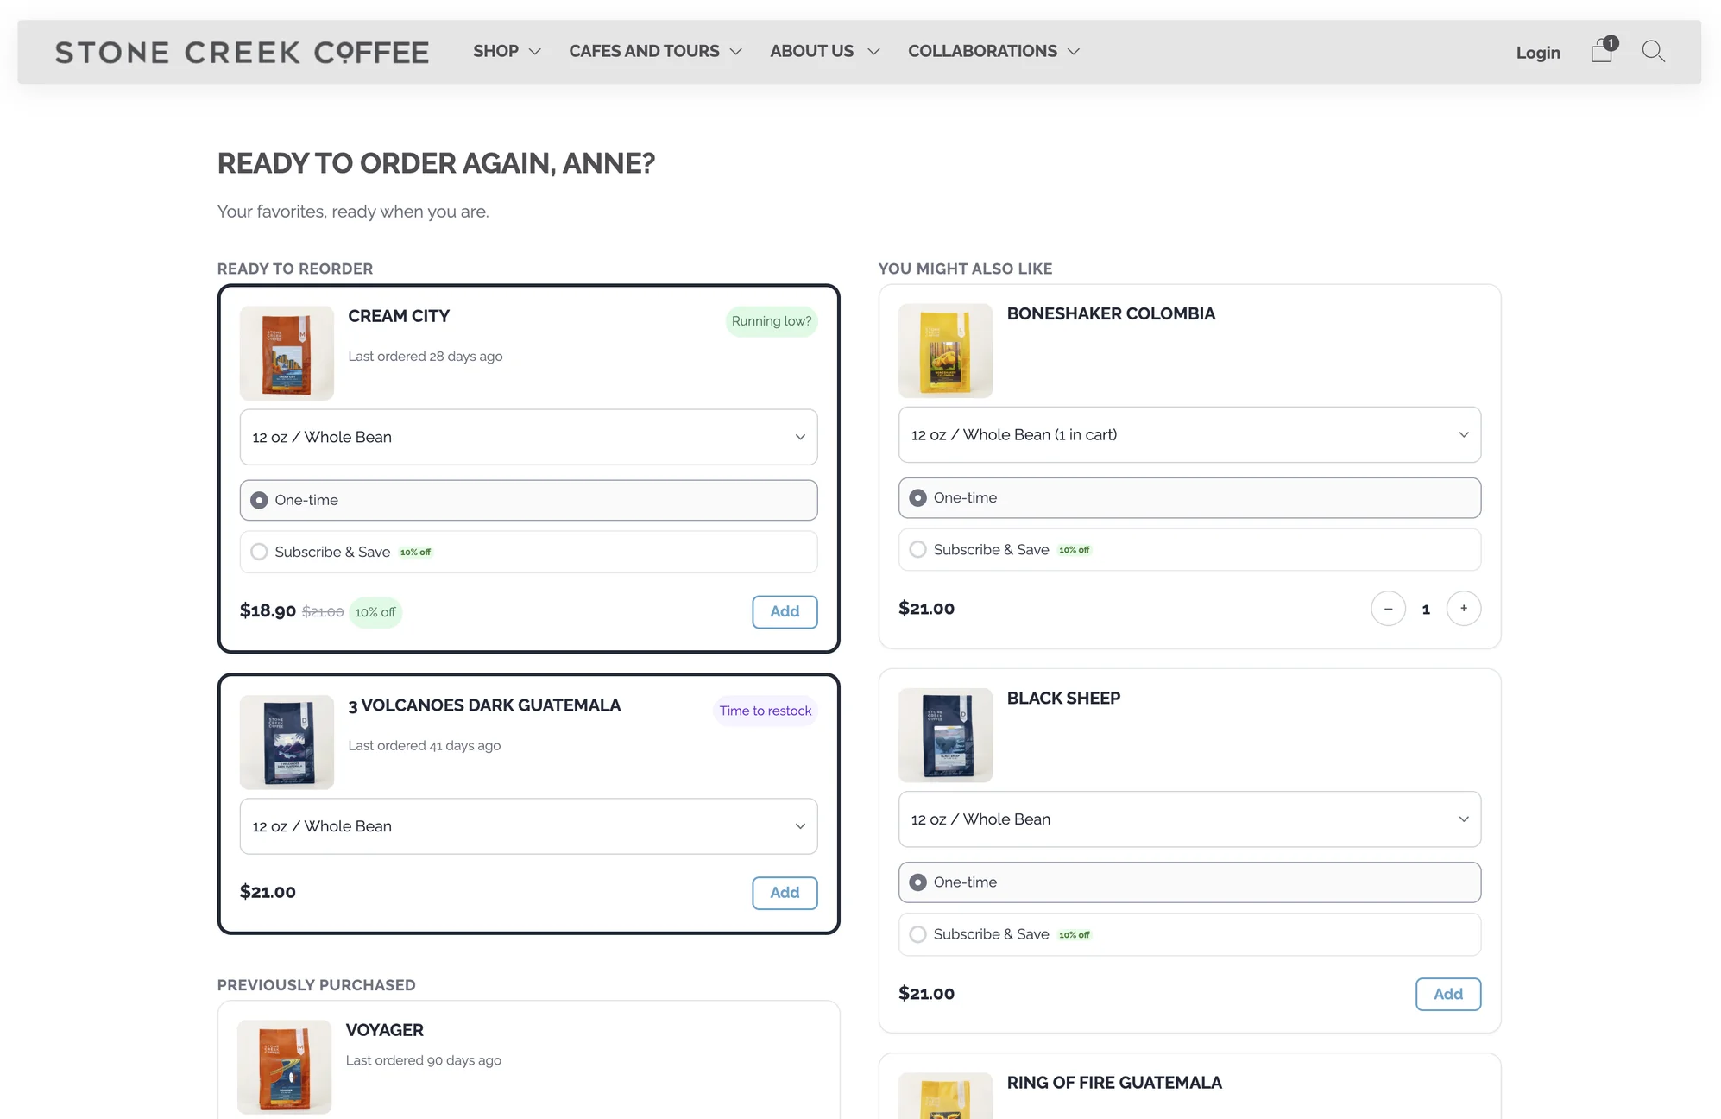Decrease Boneshaker Colombia quantity with minus
The image size is (1721, 1119).
[x=1388, y=609]
